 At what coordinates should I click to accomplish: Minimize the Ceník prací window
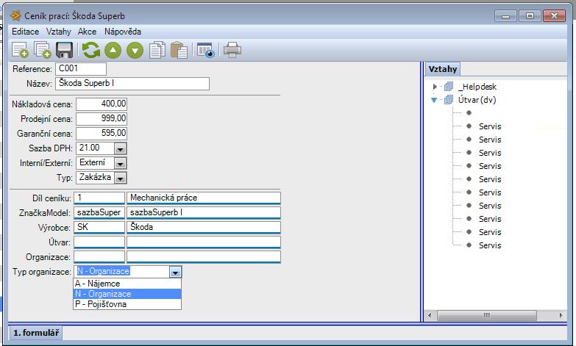(505, 15)
